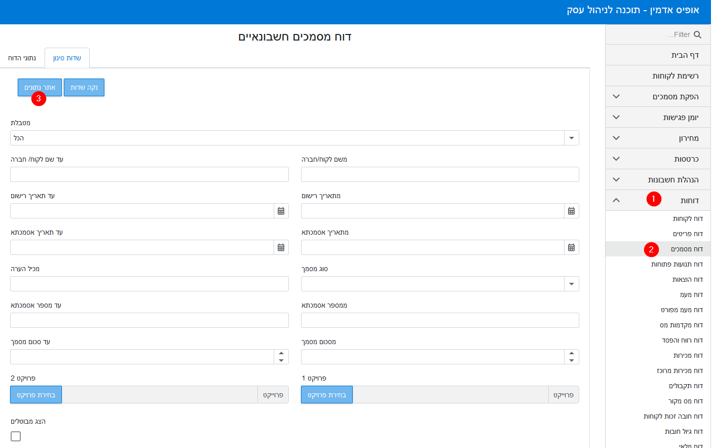The height and width of the screenshot is (448, 712).
Task: Focus the מתאריך אסמכתא date field
Action: [433, 247]
